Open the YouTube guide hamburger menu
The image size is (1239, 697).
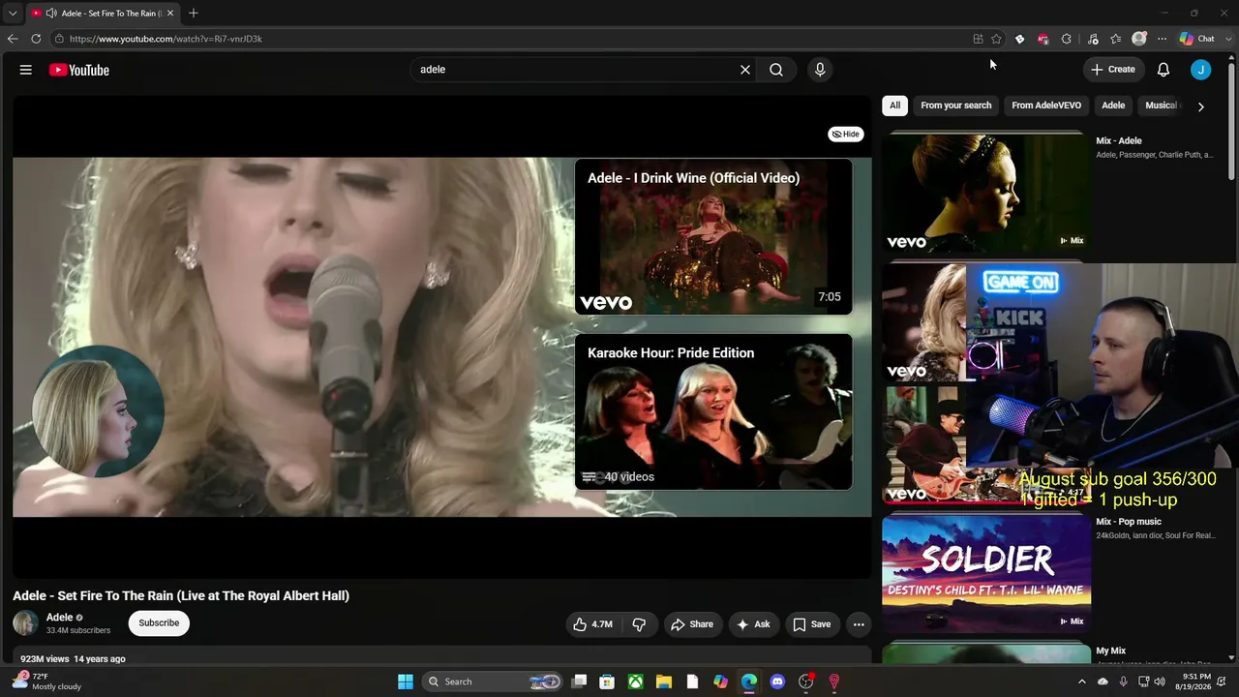tap(26, 70)
